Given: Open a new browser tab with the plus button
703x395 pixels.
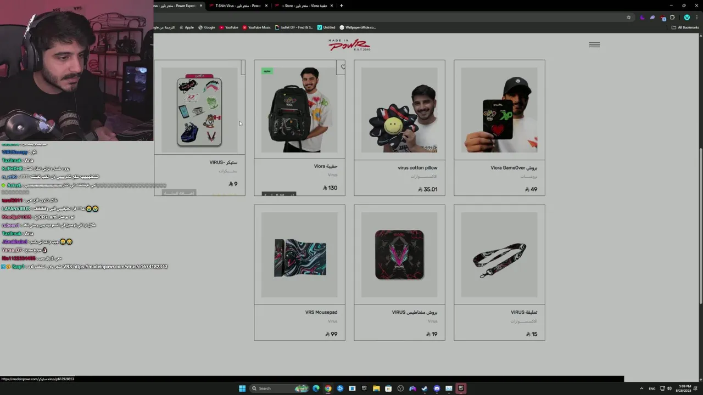Looking at the screenshot, I should coord(342,5).
